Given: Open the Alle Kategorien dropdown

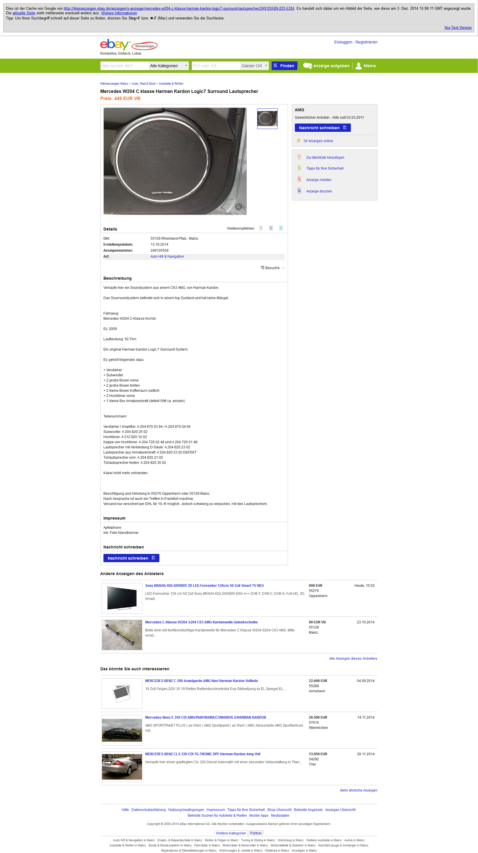Looking at the screenshot, I should [x=169, y=66].
